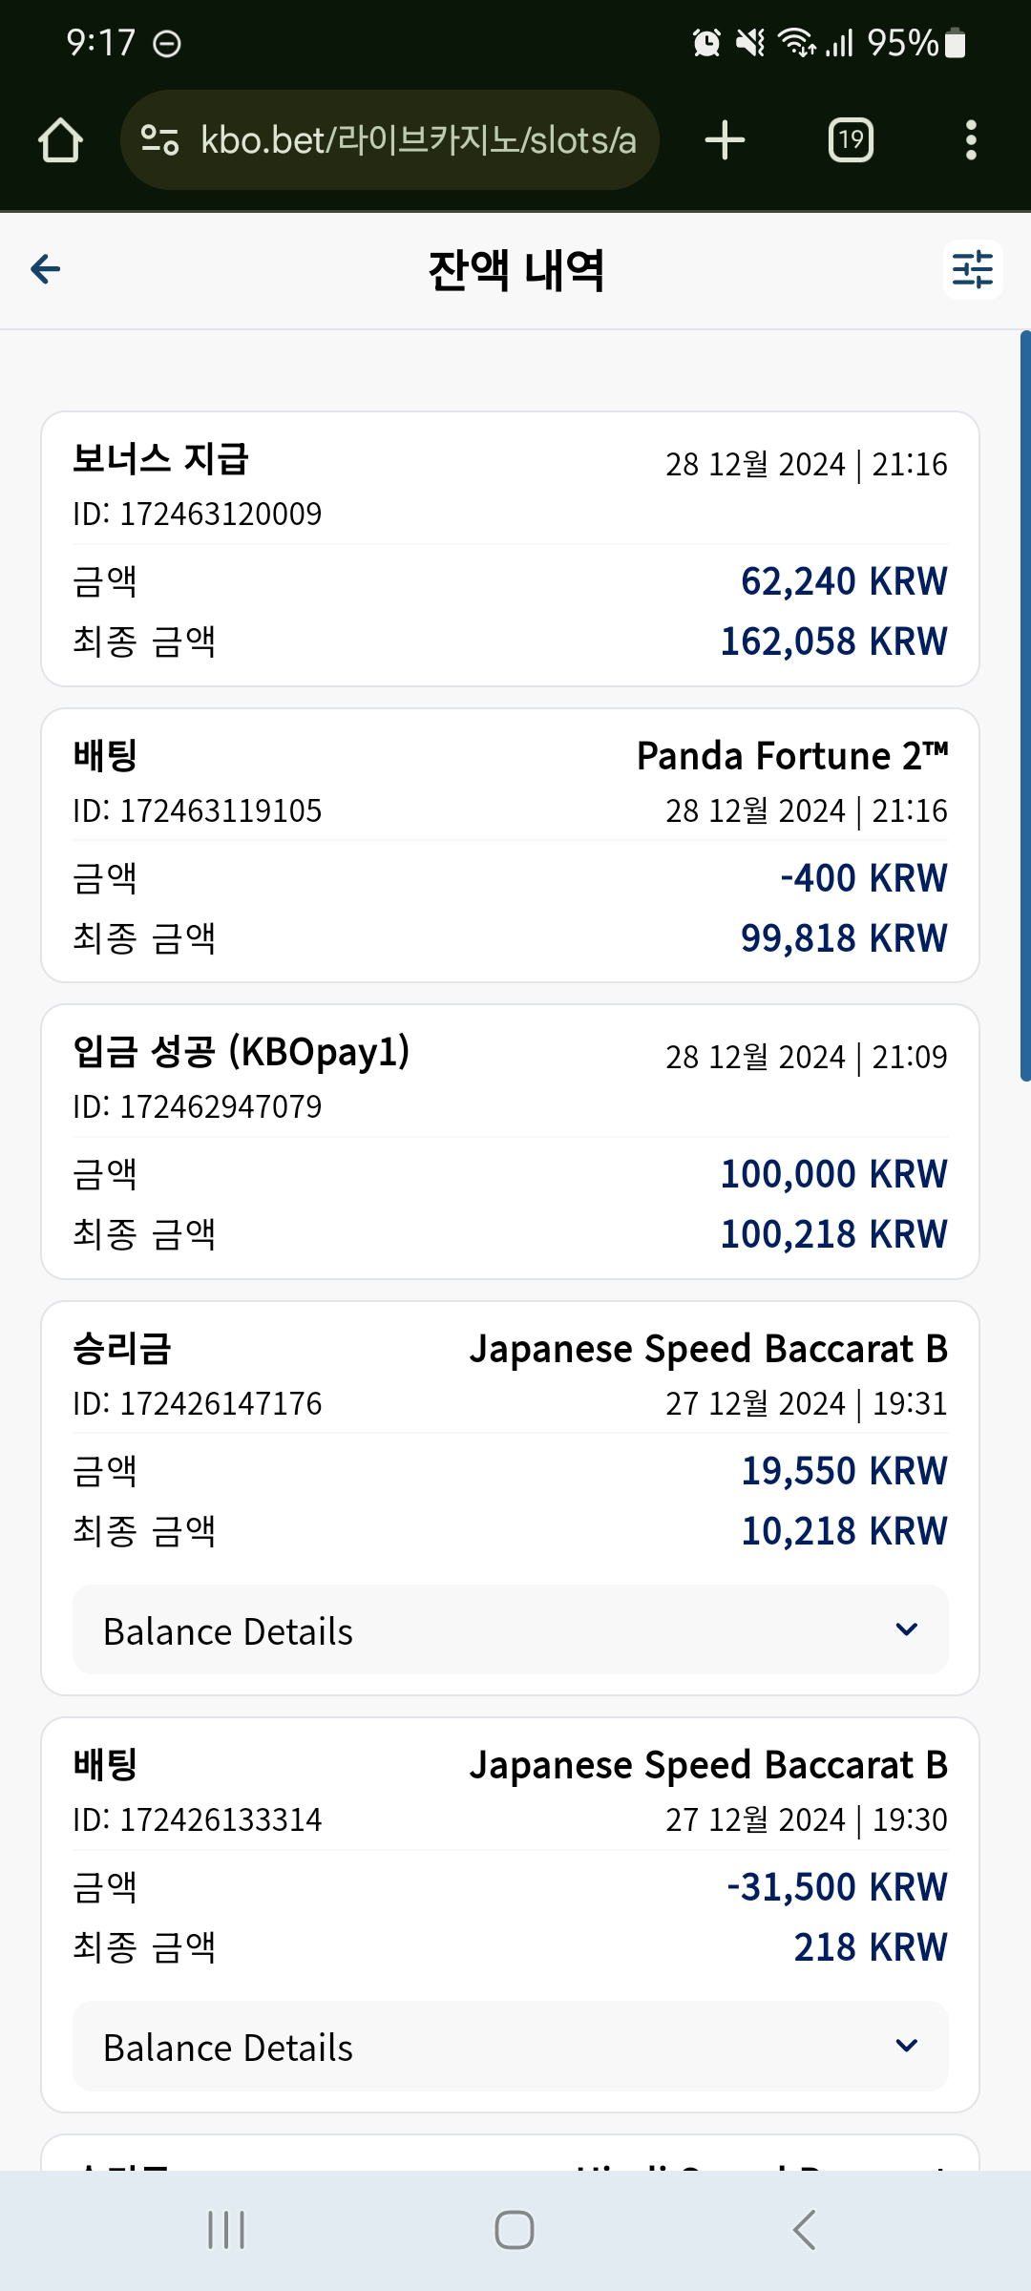The height and width of the screenshot is (2291, 1031).
Task: Tap the browser home icon
Action: 60,140
